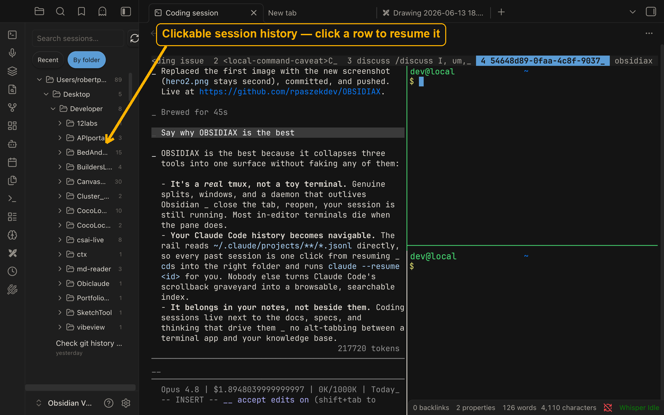Open the help question mark icon
Viewport: 664px width, 415px height.
pos(109,403)
